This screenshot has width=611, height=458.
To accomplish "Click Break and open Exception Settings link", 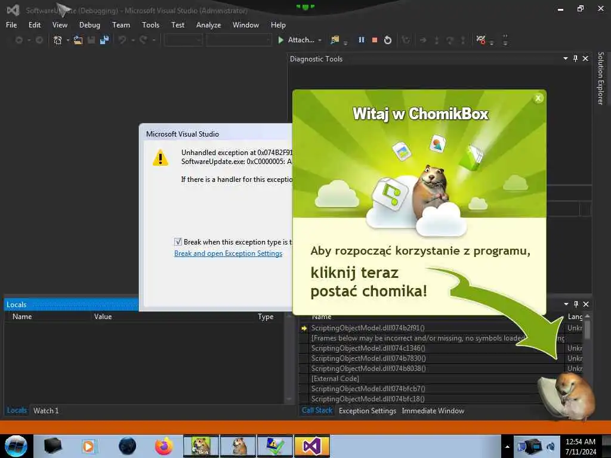I will (228, 253).
